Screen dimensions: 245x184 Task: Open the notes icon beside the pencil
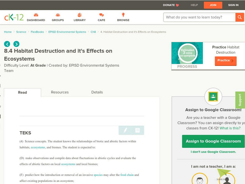point(138,130)
